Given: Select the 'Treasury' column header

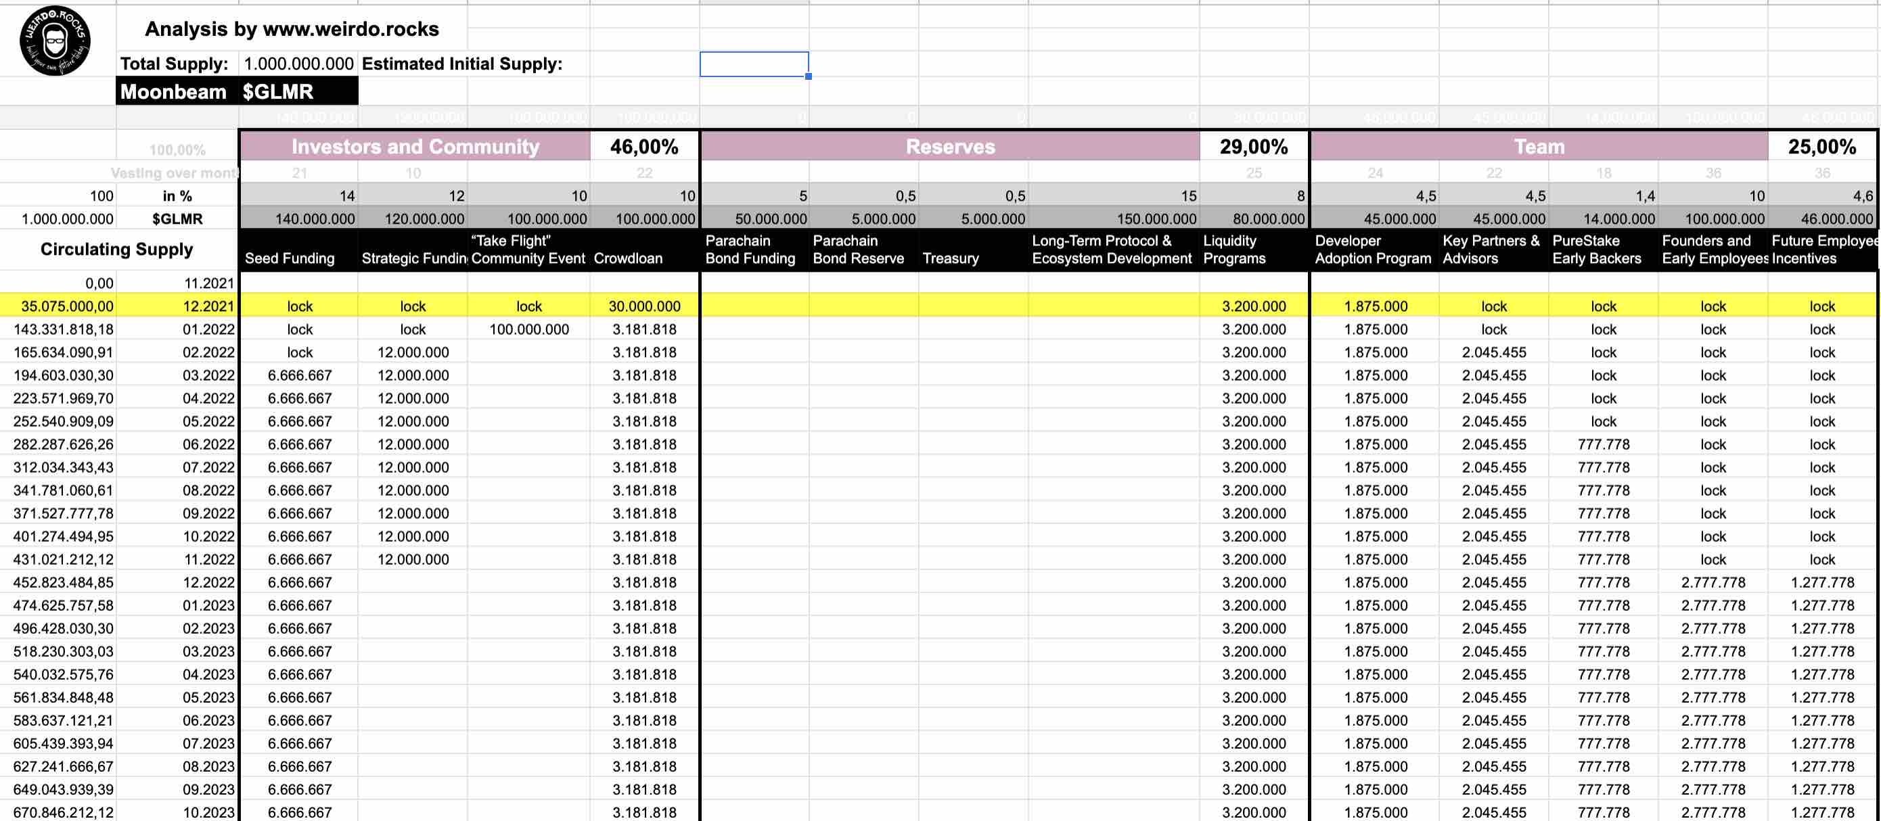Looking at the screenshot, I should tap(974, 250).
